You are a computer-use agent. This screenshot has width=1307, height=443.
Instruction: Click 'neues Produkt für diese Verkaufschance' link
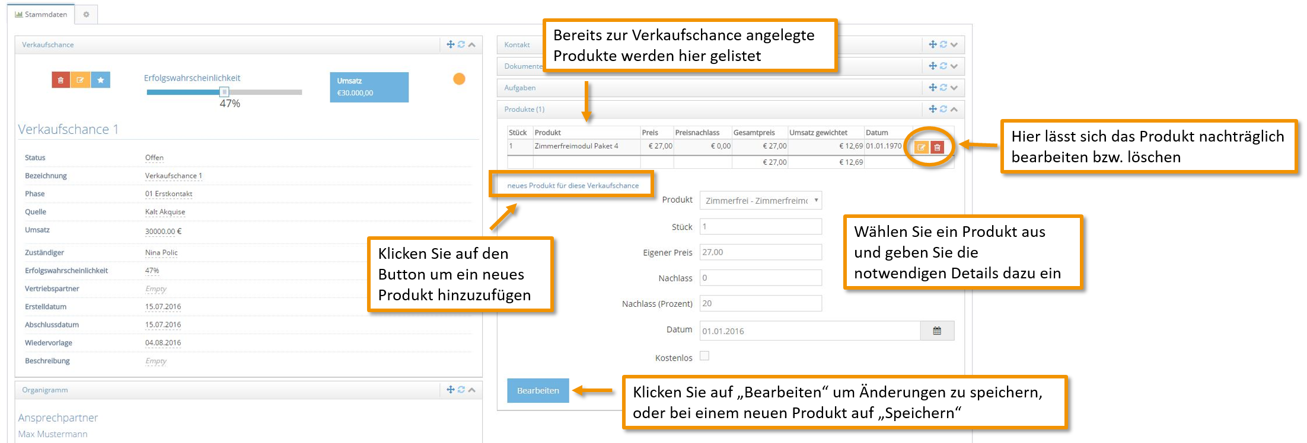click(x=573, y=185)
